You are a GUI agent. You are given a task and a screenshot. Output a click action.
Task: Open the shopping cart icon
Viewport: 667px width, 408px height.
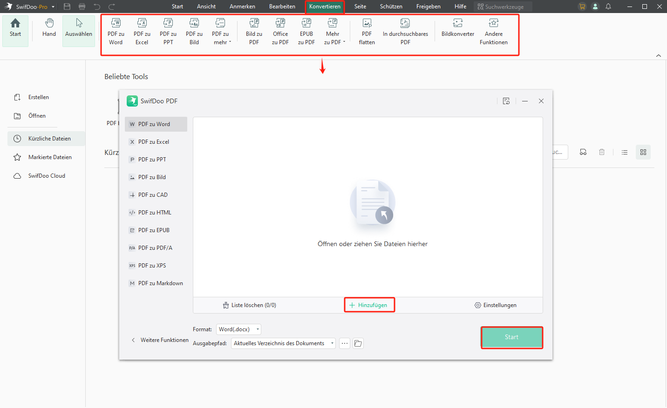tap(582, 7)
